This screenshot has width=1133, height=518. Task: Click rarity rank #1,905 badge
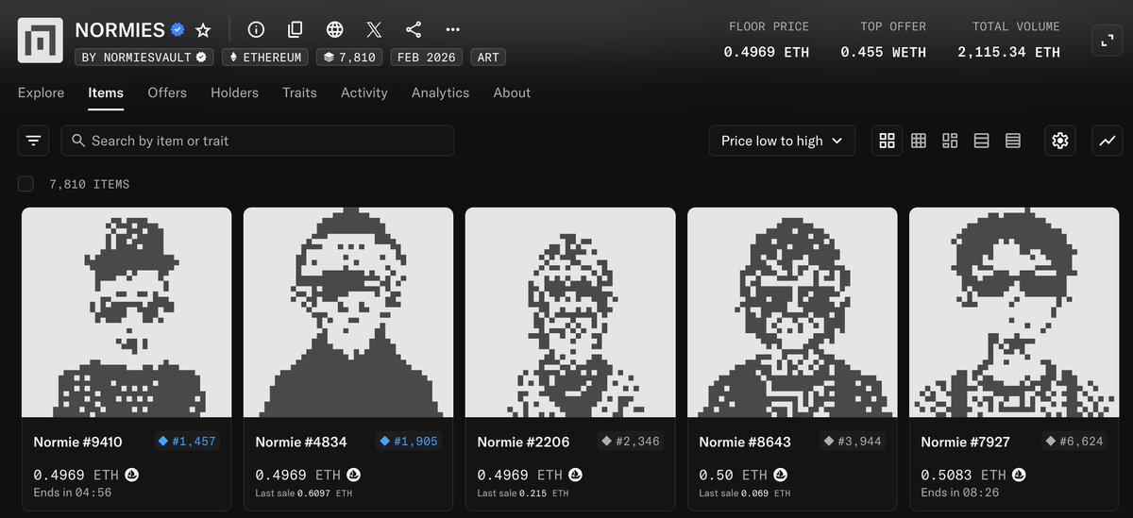pyautogui.click(x=409, y=442)
